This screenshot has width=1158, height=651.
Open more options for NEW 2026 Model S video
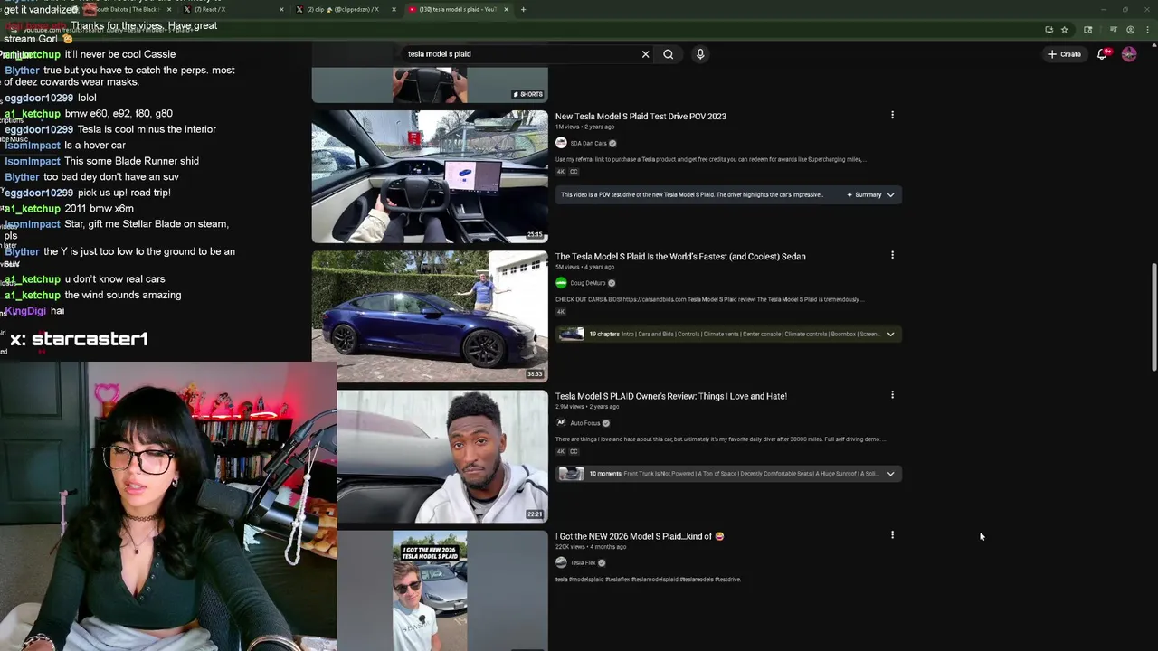(892, 535)
